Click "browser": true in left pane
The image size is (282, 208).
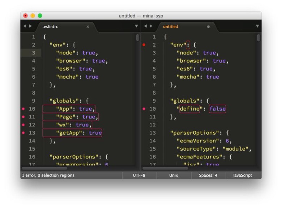tap(82, 61)
